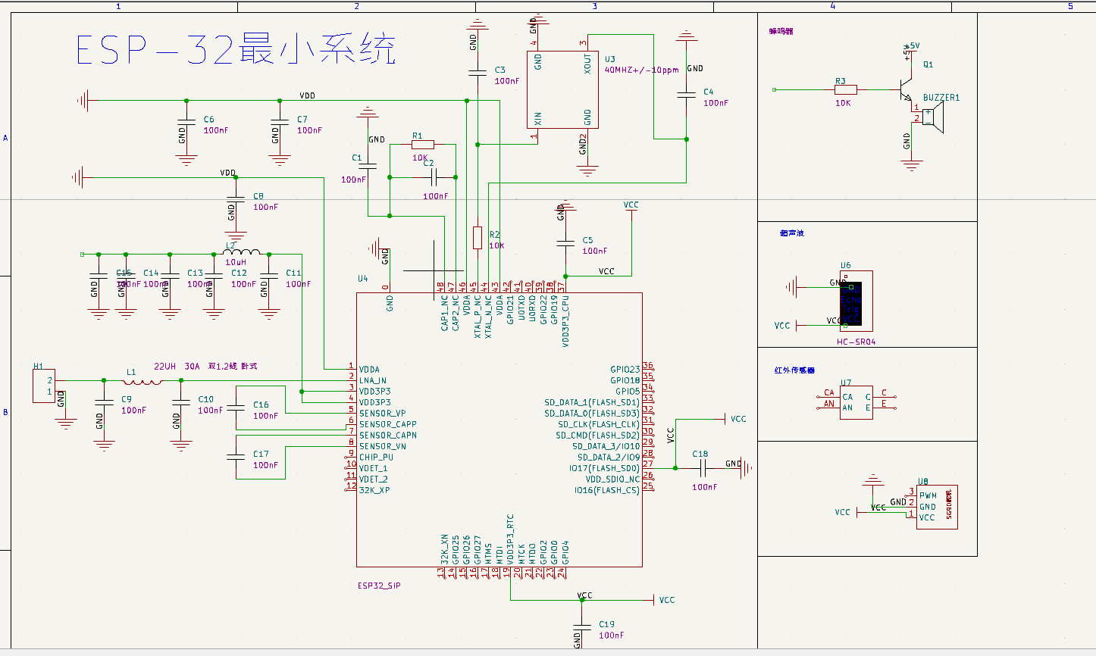Select the C3 capacitor symbol
Screen dimensions: 1096x656
(477, 73)
